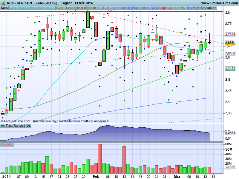
Task: Click the green 2,5512 price tag
Action: pos(230,68)
